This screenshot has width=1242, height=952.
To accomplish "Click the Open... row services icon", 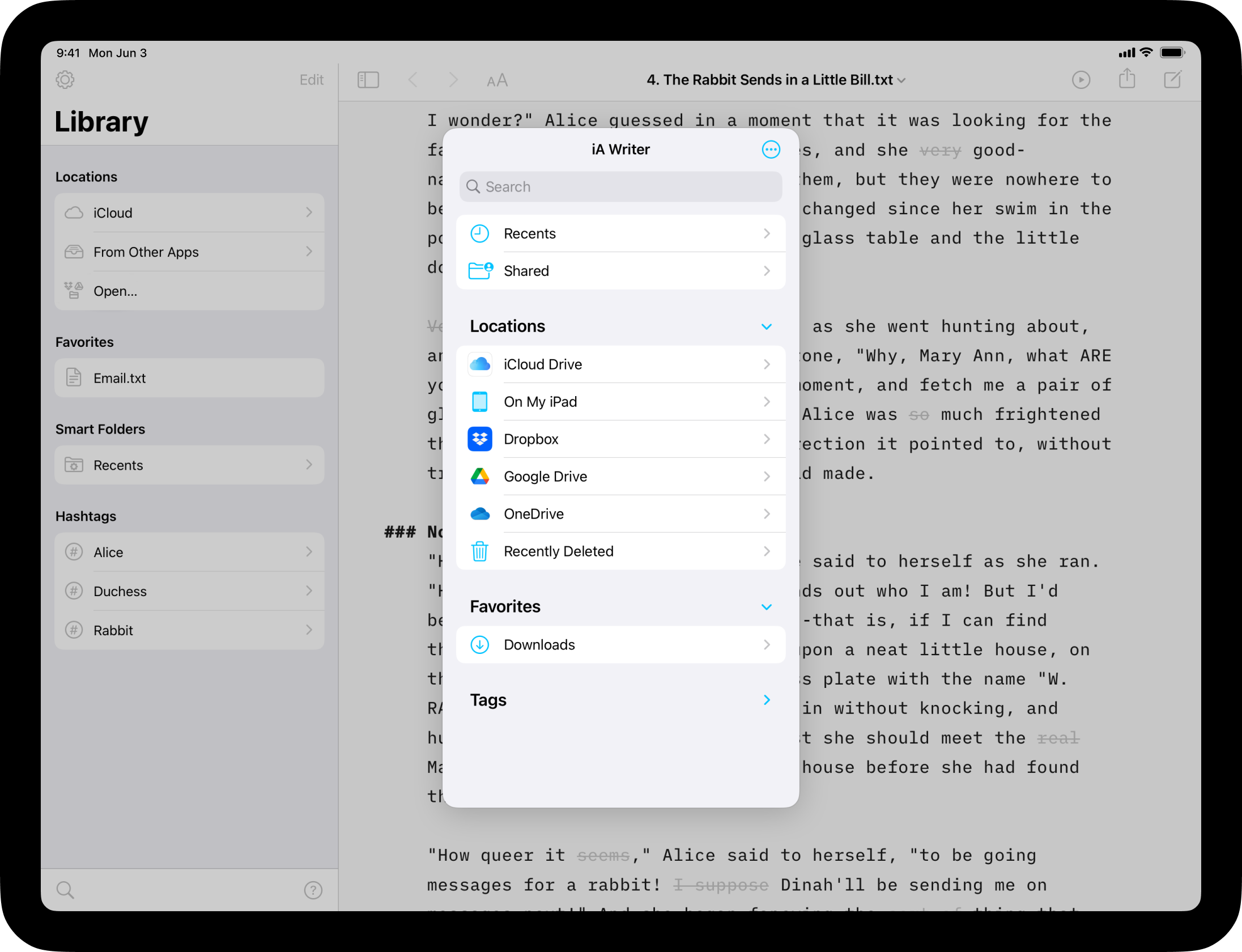I will 74,291.
